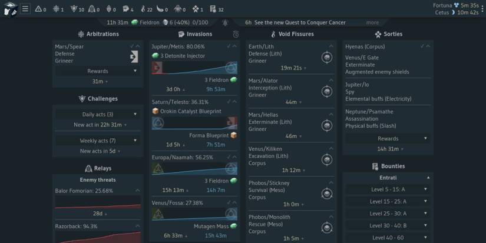Mark Jupiter/Metis invasion as completed
This screenshot has height=243, width=486.
point(229,46)
